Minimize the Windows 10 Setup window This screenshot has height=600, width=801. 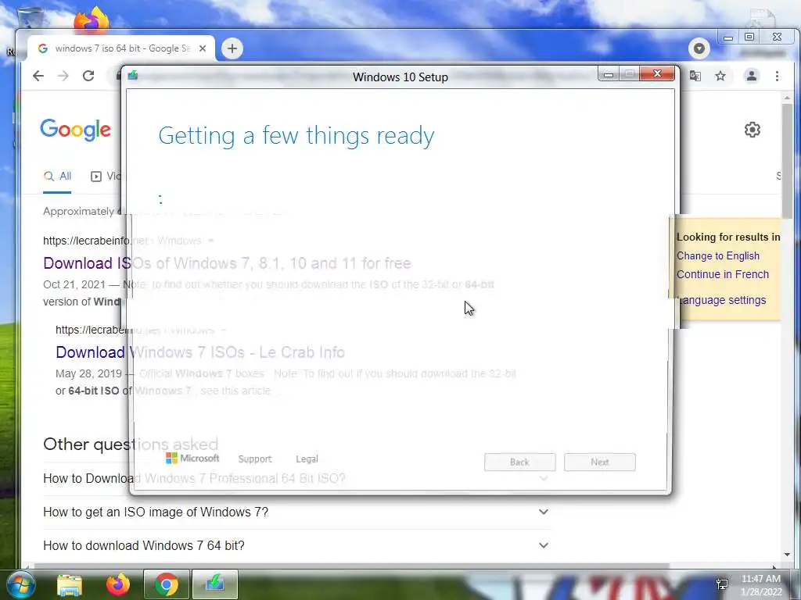pos(608,74)
